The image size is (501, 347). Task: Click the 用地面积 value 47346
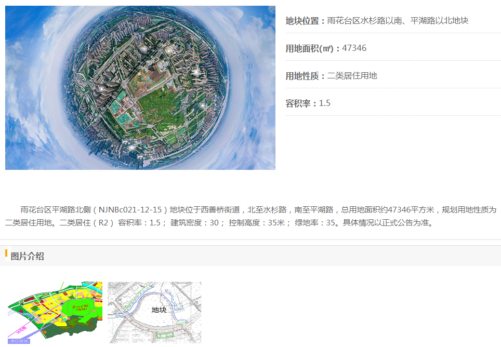[354, 48]
